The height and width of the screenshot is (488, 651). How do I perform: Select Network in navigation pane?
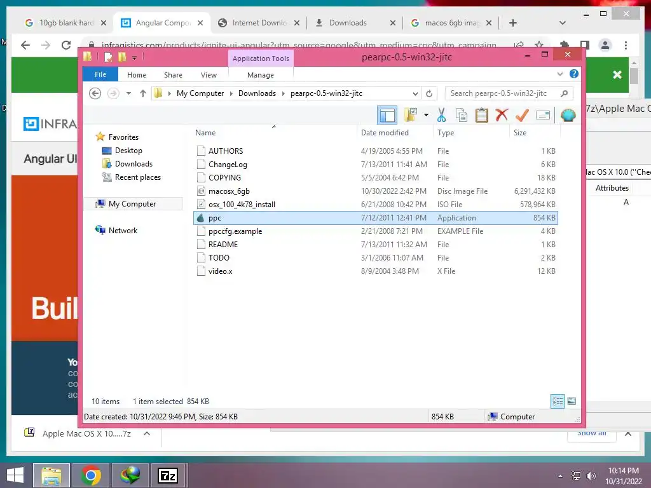123,230
